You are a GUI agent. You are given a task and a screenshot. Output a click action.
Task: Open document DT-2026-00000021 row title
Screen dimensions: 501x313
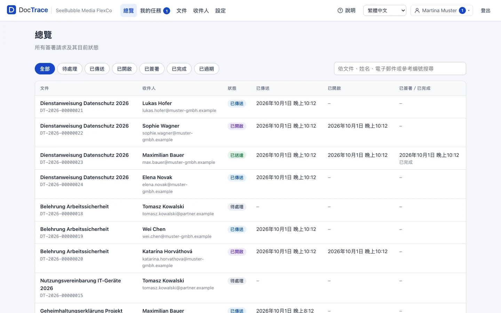tap(85, 103)
